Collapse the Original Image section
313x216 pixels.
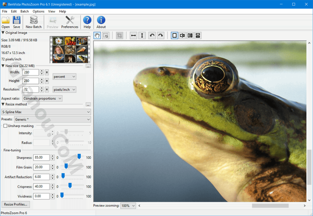3,33
